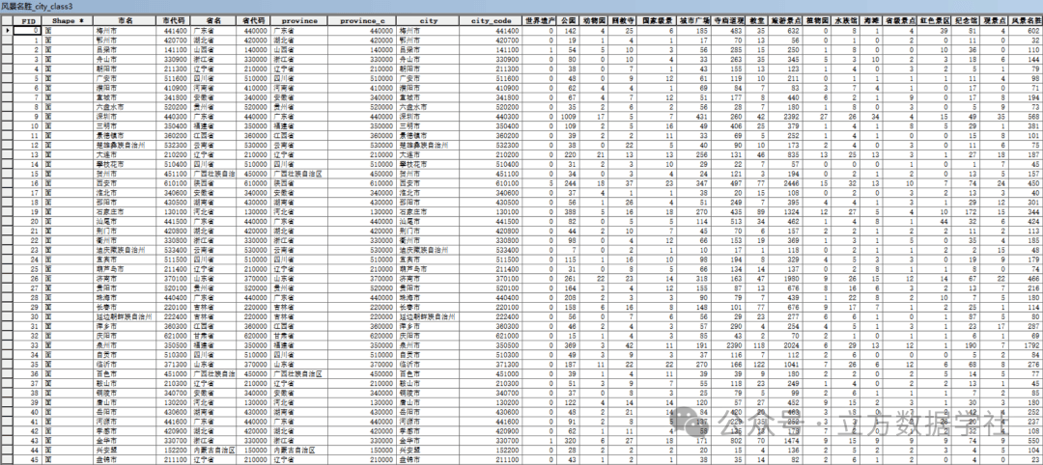Select the Shape * column header

click(x=69, y=21)
